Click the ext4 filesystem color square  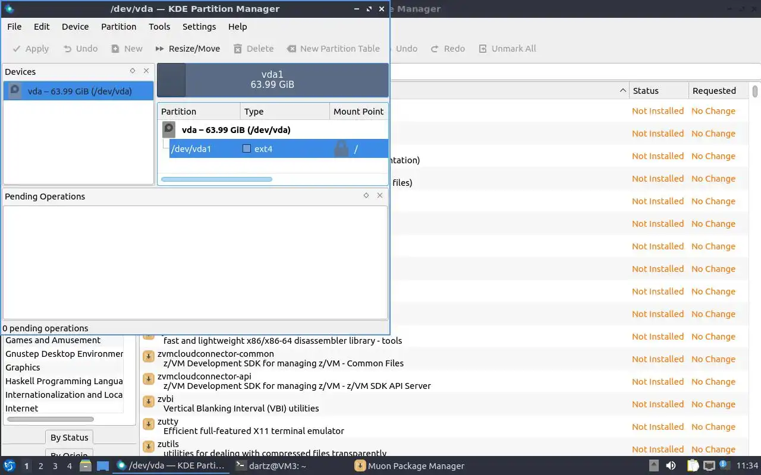pos(247,148)
